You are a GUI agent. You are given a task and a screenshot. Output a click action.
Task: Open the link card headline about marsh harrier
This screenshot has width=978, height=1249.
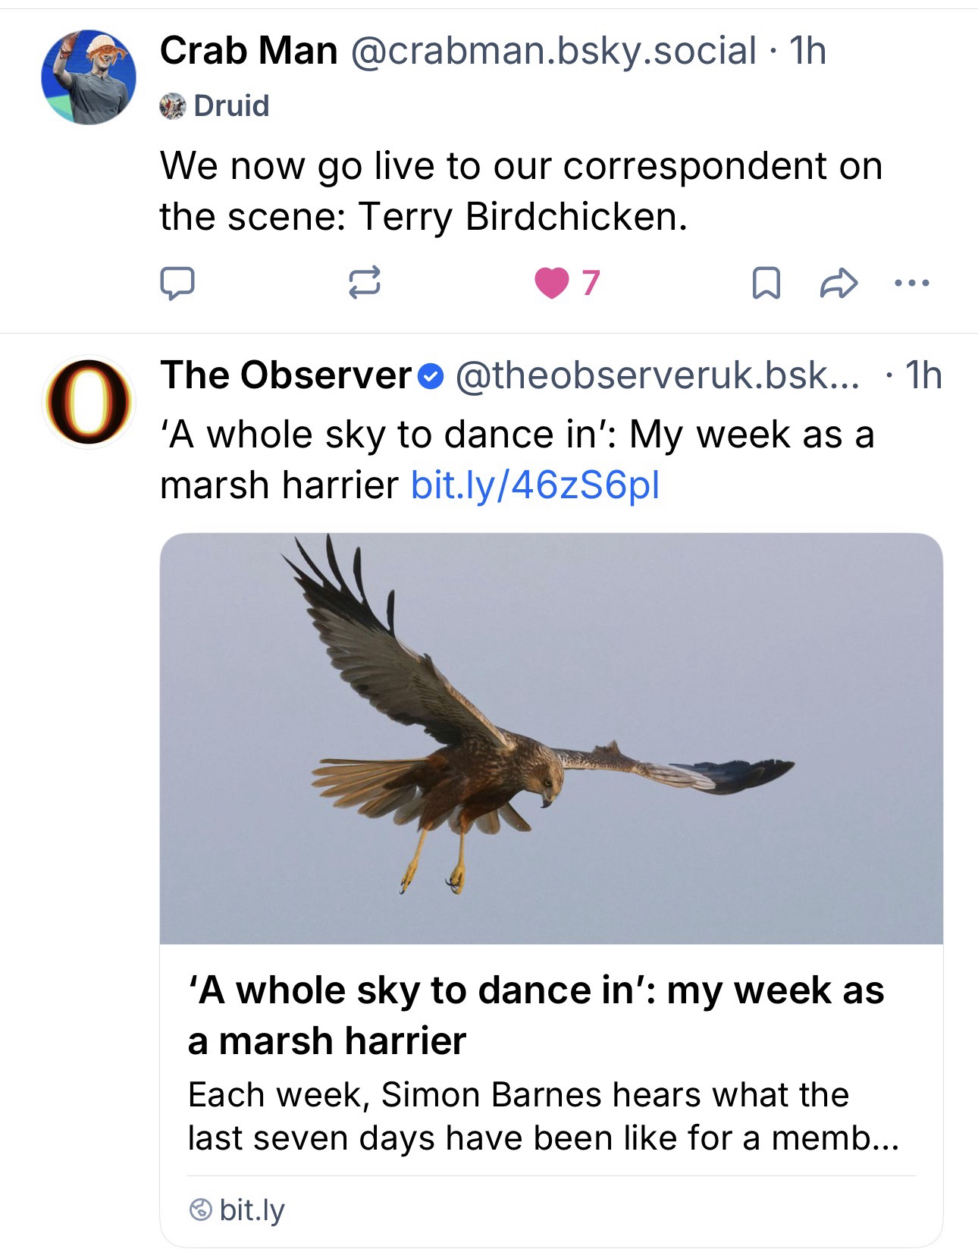pyautogui.click(x=535, y=1015)
